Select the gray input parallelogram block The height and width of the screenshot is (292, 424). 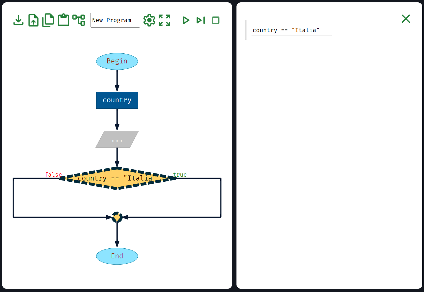pyautogui.click(x=117, y=140)
